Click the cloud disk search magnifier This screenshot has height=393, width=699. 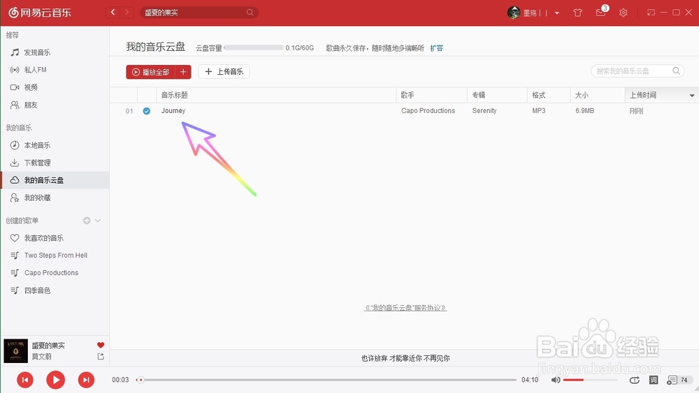click(x=676, y=71)
